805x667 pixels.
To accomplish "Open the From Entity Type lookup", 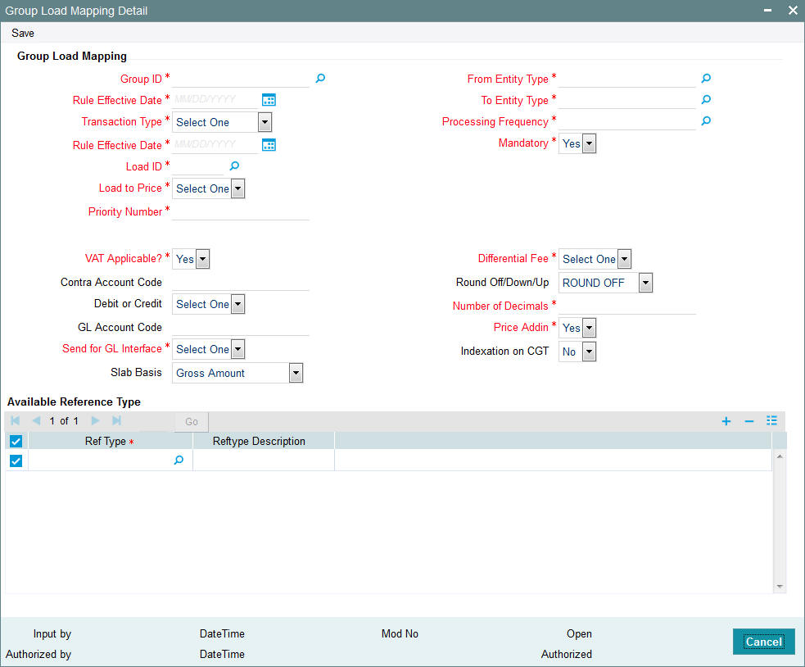I will pyautogui.click(x=705, y=78).
